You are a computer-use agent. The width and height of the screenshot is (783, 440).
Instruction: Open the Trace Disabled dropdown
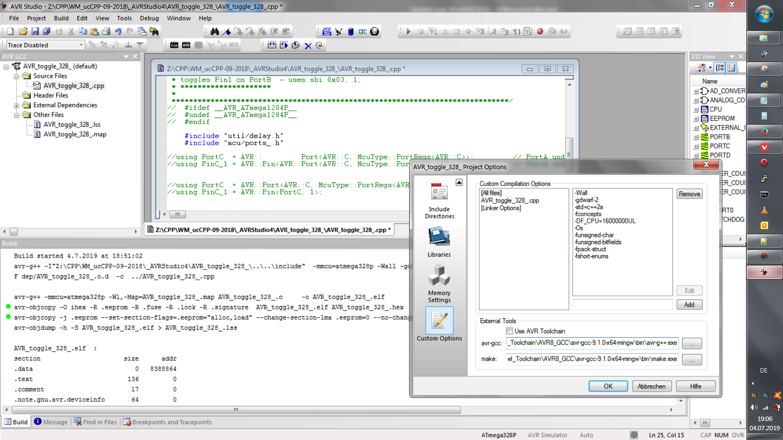[81, 45]
